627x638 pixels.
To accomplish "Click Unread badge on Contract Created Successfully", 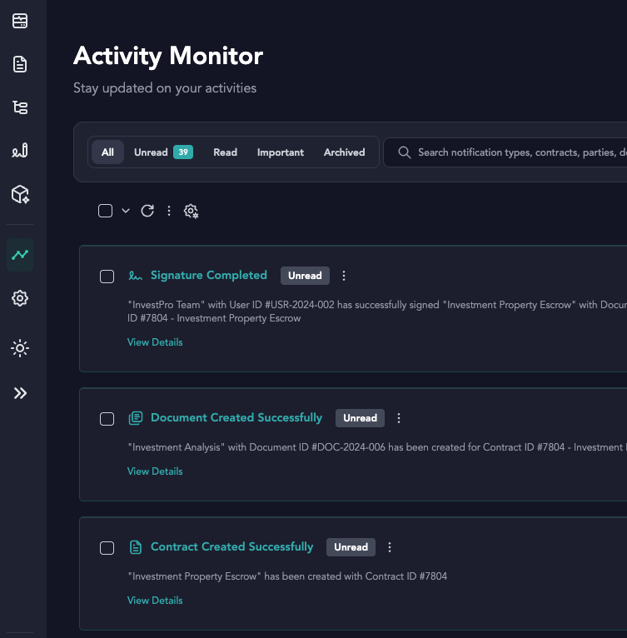I will click(351, 547).
